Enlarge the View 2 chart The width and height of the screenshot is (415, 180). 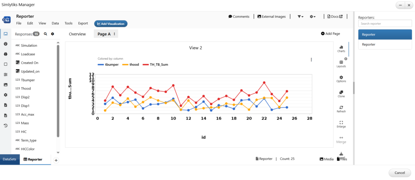tap(341, 123)
